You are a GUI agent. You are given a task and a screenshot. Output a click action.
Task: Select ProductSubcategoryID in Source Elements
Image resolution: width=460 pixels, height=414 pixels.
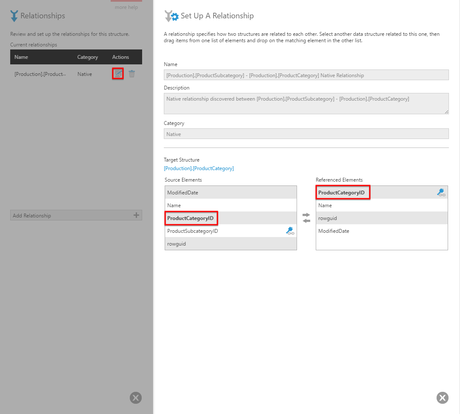(231, 231)
